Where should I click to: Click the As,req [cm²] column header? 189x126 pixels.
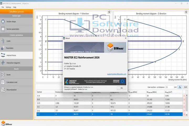[174, 92]
